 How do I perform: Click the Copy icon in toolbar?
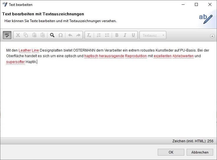click(26, 35)
